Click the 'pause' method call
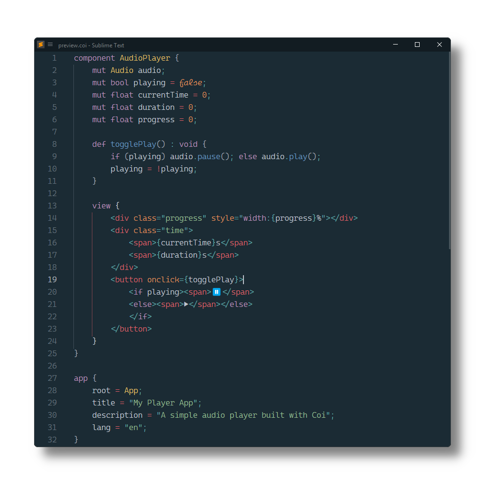The width and height of the screenshot is (485, 485). pos(209,156)
